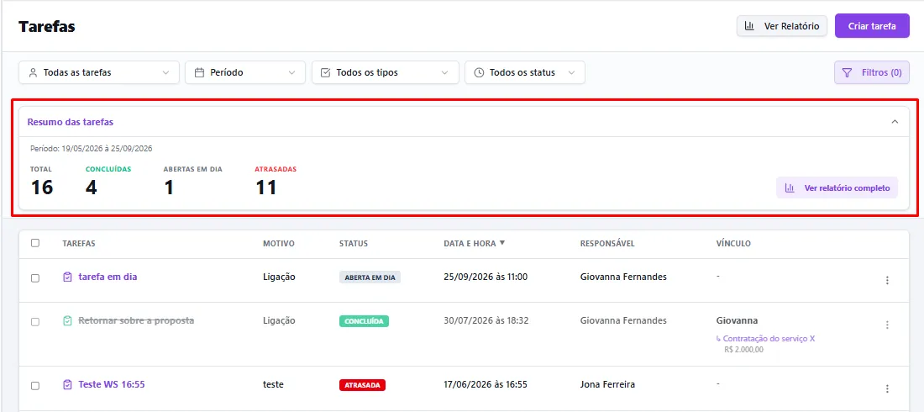The image size is (924, 412).
Task: Open the more options menu for tarefa em dia
Action: pos(888,280)
